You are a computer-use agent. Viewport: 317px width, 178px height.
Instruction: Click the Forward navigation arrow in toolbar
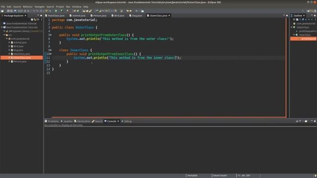tap(131, 11)
